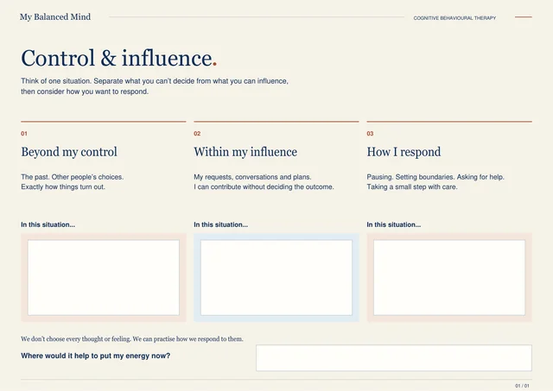Click the 'Control & influence' heading
The image size is (553, 391).
[x=119, y=58]
